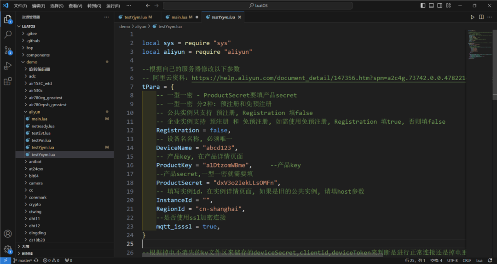Open the Run and Debug view
This screenshot has height=264, width=497.
[8, 66]
